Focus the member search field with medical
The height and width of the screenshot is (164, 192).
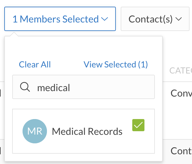click(84, 87)
